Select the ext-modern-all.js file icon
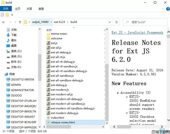Image resolution: width=170 pixels, height=134 pixels. pyautogui.click(x=48, y=94)
